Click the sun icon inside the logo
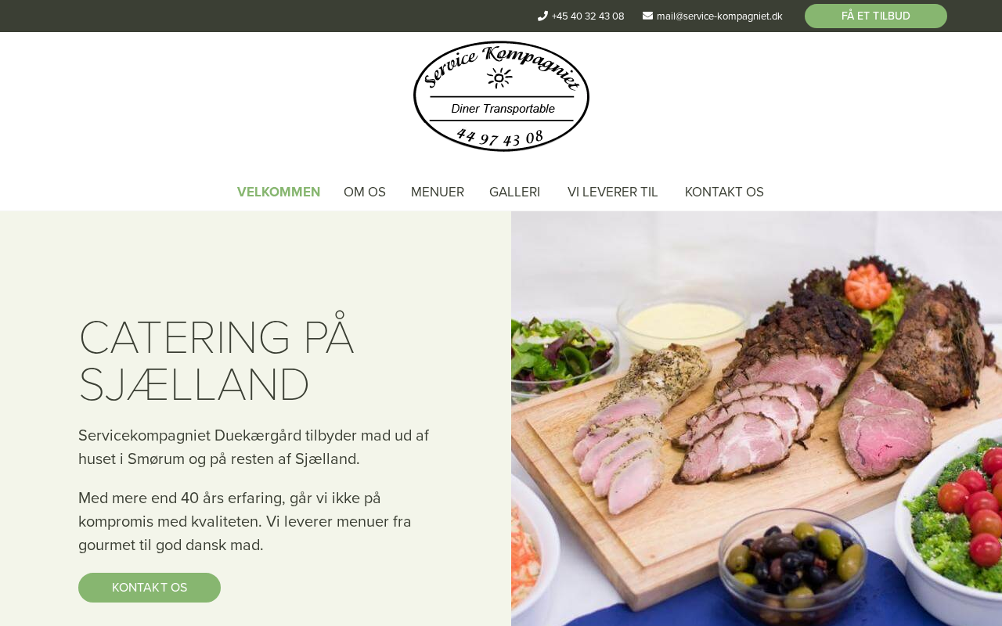1002x626 pixels. coord(499,77)
